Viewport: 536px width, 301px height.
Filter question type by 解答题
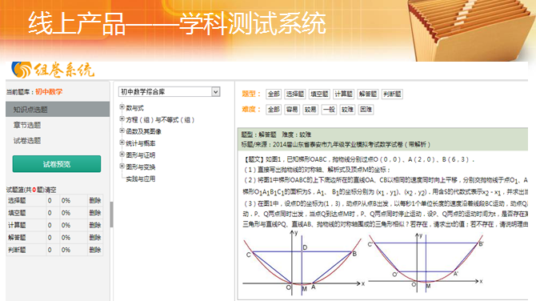coord(368,94)
